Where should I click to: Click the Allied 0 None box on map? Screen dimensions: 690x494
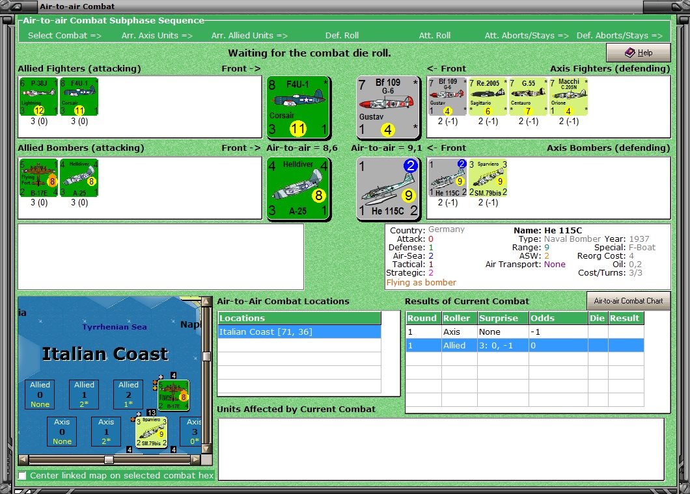click(40, 395)
